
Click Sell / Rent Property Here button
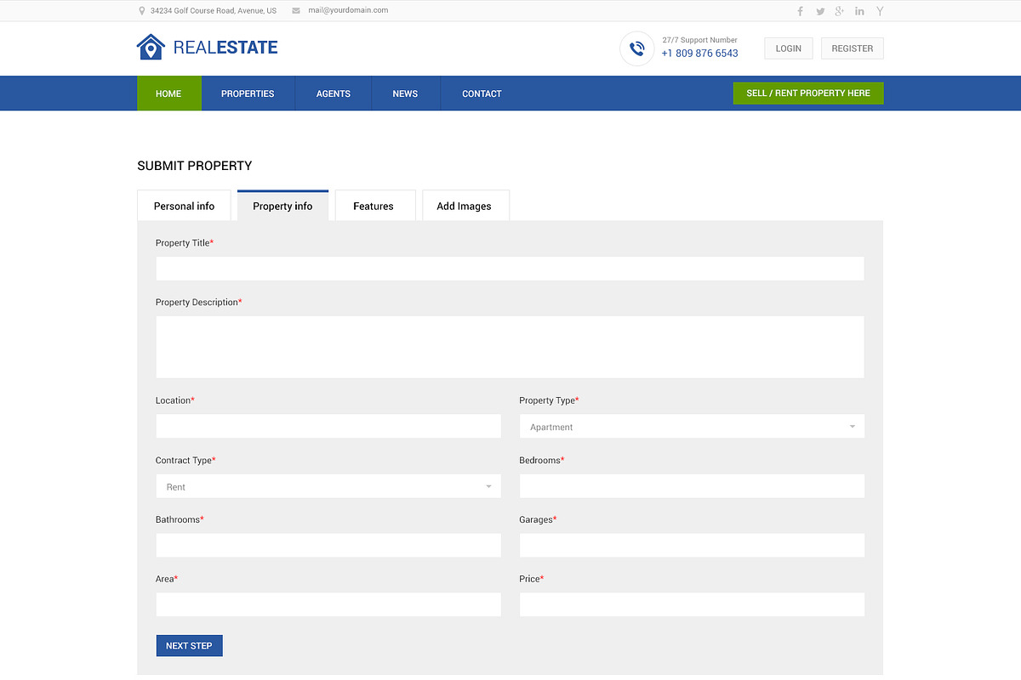(808, 93)
